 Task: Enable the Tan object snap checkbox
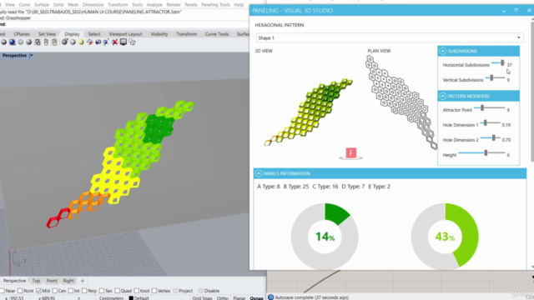pyautogui.click(x=102, y=291)
